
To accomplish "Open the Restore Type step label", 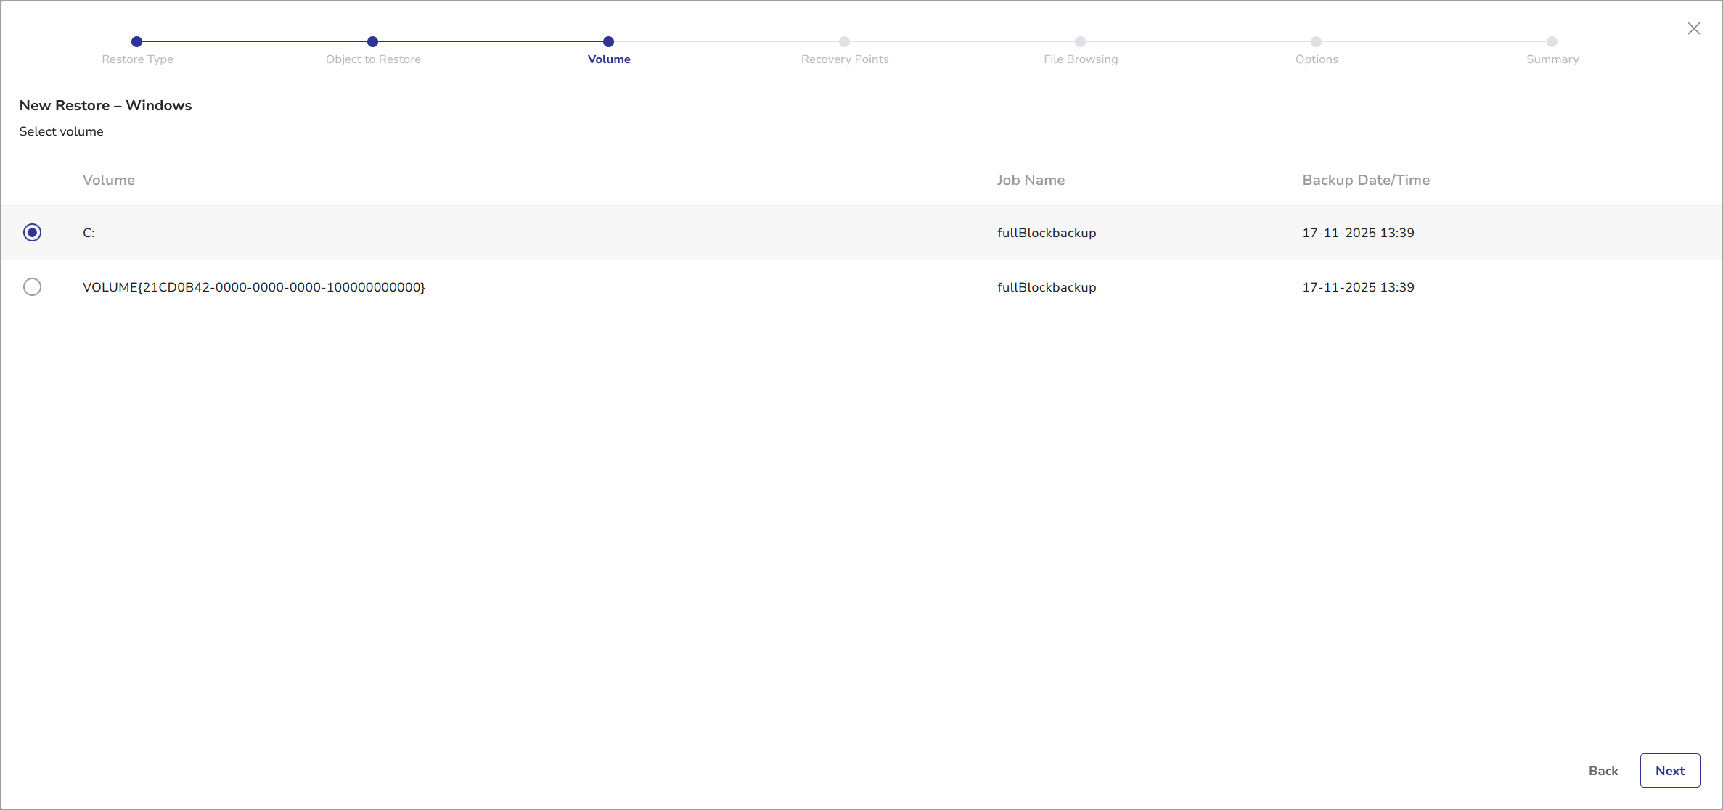I will (137, 59).
